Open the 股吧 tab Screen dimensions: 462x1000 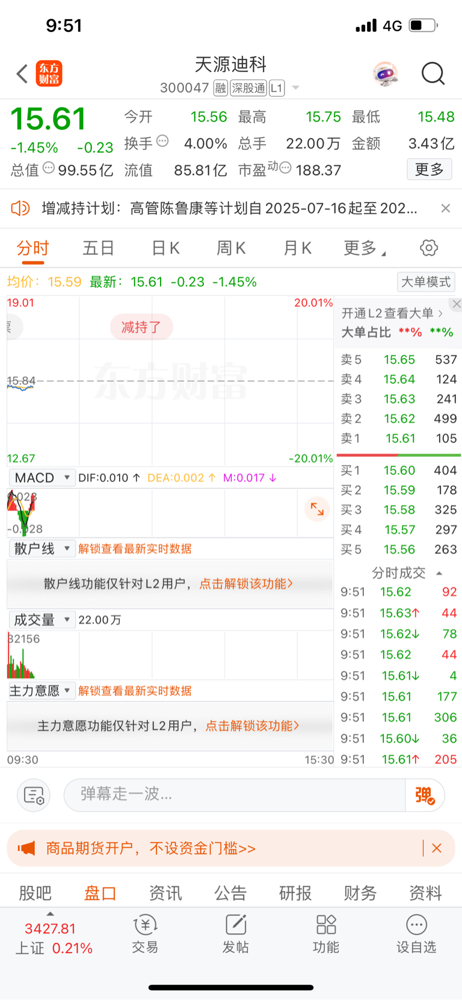point(35,893)
